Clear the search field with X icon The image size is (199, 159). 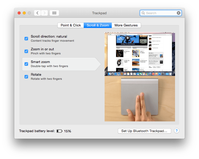[179, 13]
